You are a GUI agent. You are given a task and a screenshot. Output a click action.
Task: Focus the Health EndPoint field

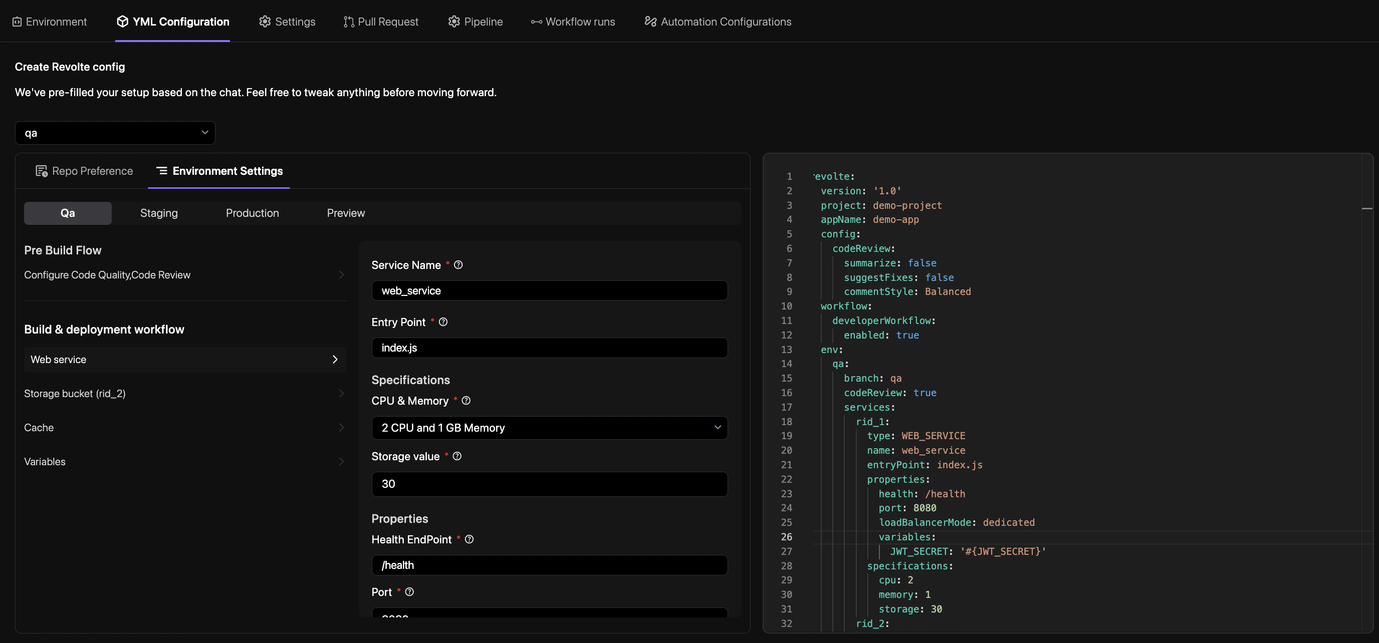coord(549,565)
